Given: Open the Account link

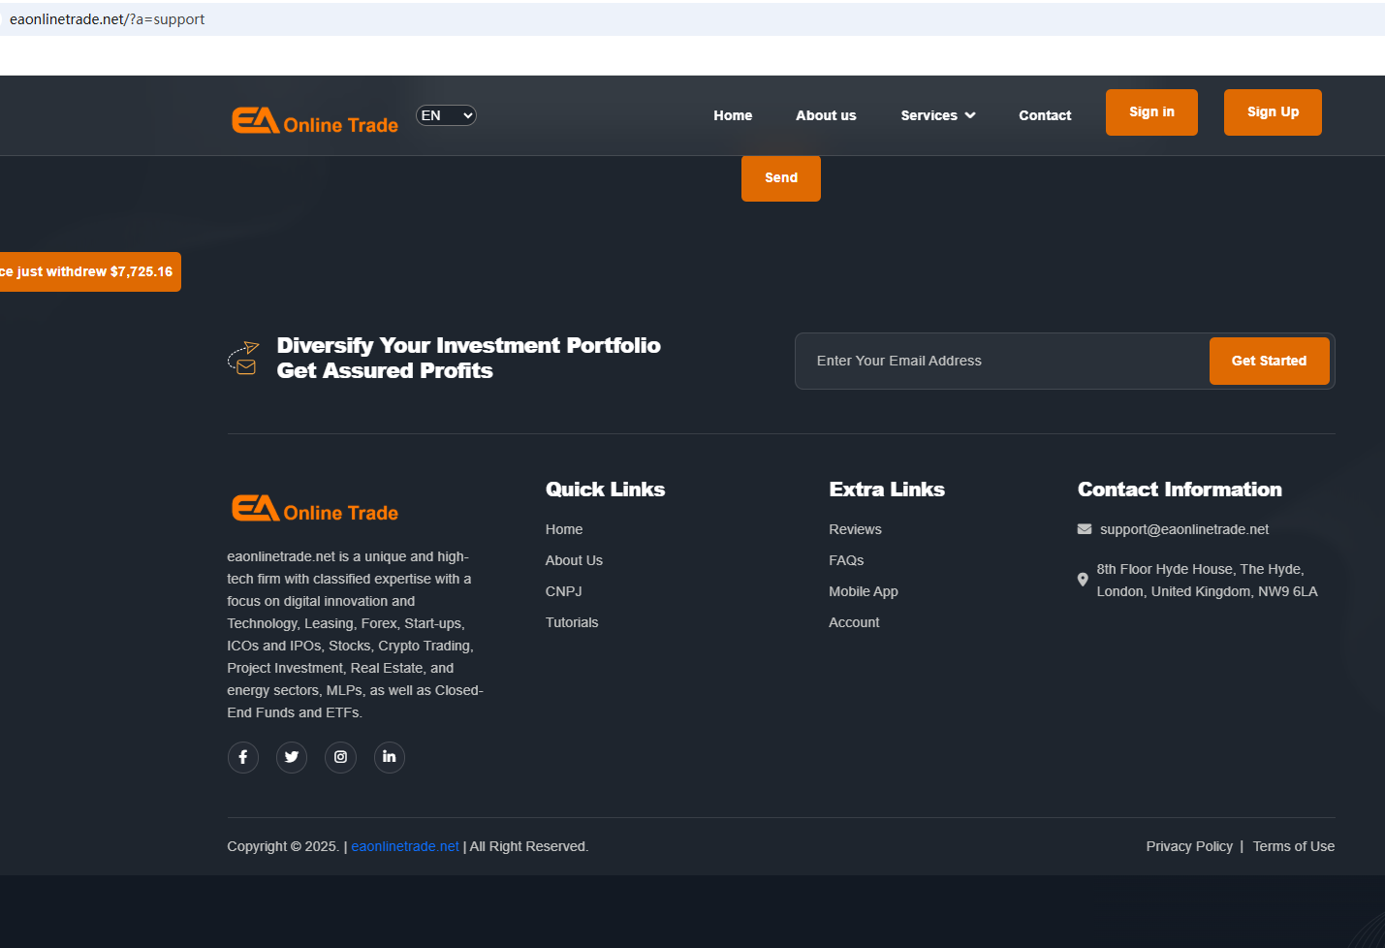Looking at the screenshot, I should pyautogui.click(x=854, y=622).
